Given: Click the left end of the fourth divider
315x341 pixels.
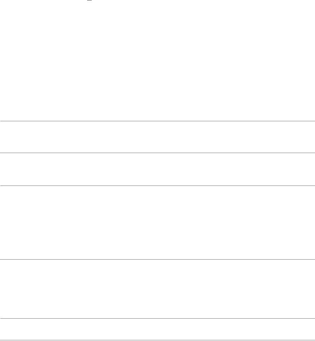Looking at the screenshot, I should [1, 259].
